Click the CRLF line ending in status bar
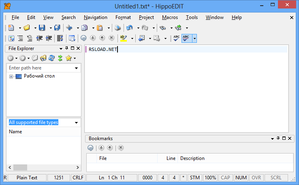This screenshot has width=299, height=185. click(78, 178)
